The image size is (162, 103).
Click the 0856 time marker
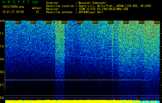tap(95, 22)
